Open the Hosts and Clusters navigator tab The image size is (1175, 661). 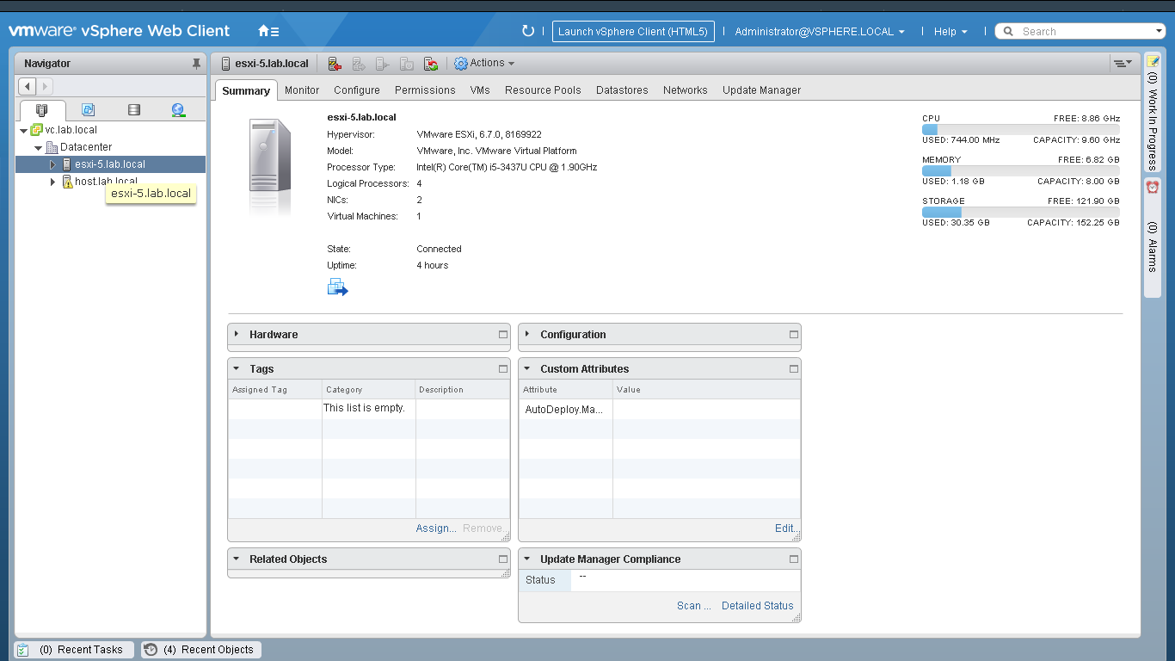(x=42, y=110)
